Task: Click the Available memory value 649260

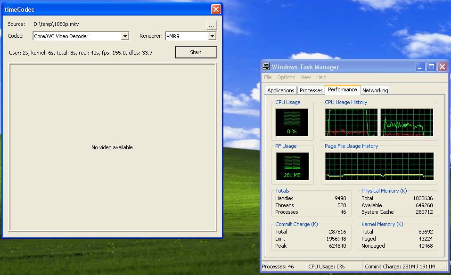Action: pyautogui.click(x=424, y=205)
